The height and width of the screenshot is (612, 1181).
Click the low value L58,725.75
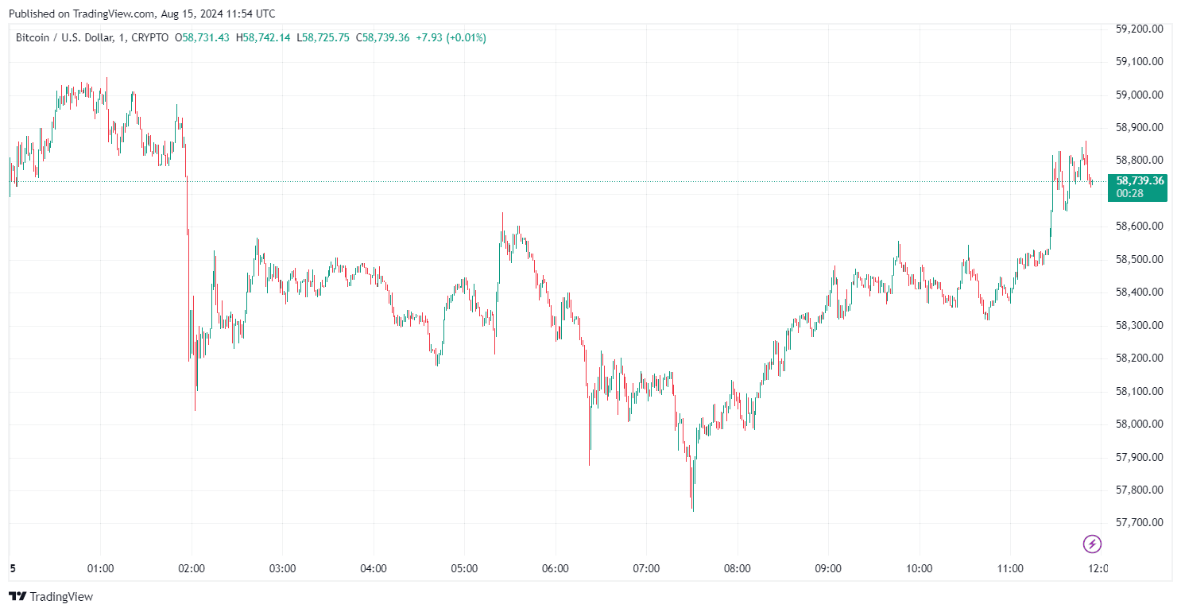[323, 37]
